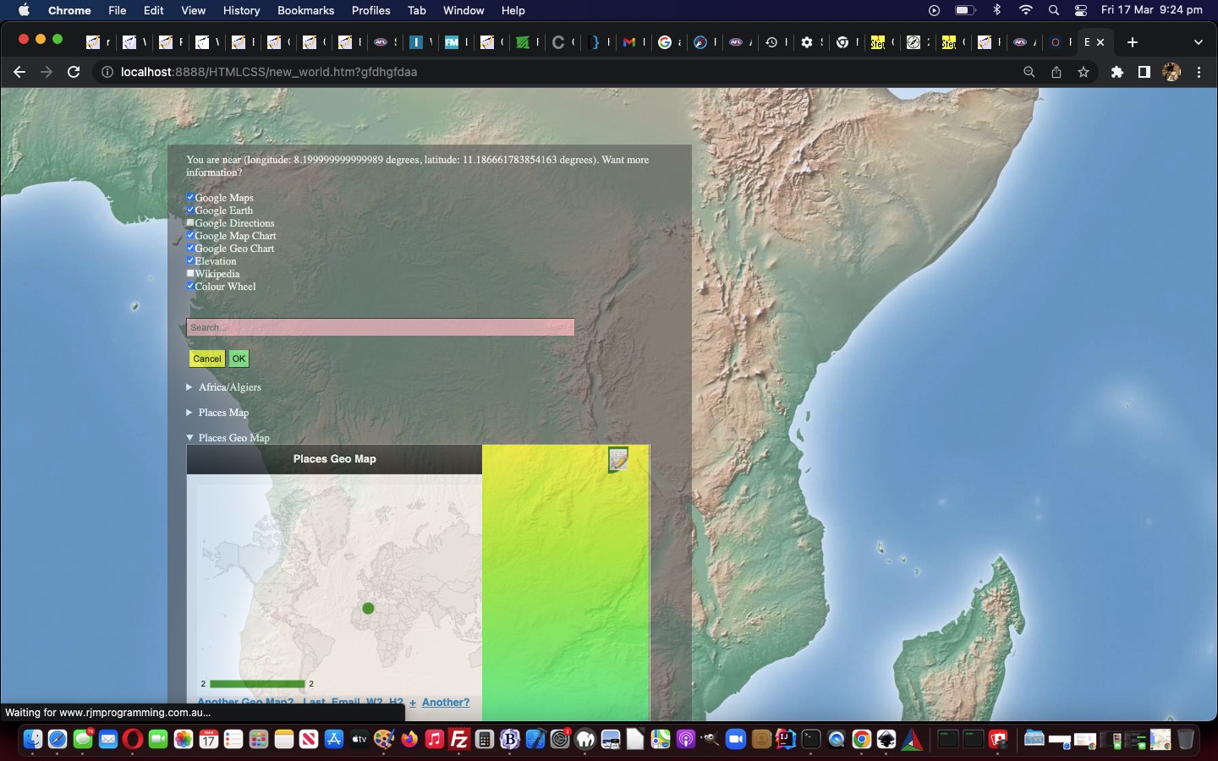Toggle the Chrome side panel icon
The height and width of the screenshot is (761, 1218).
click(x=1144, y=72)
